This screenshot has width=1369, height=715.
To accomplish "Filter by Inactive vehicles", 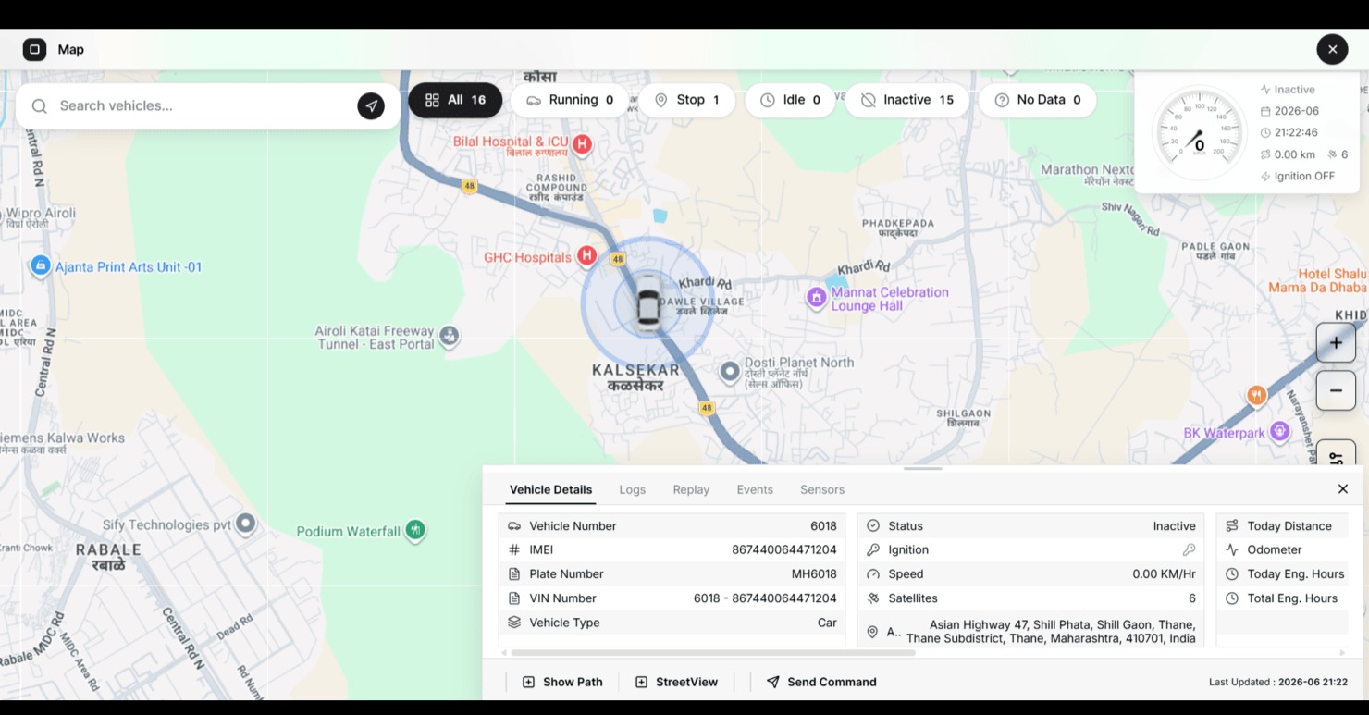I will (x=906, y=100).
